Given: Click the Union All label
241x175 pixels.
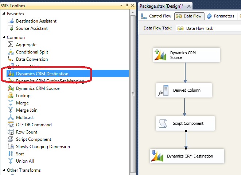Looking at the screenshot, I should 25,161.
